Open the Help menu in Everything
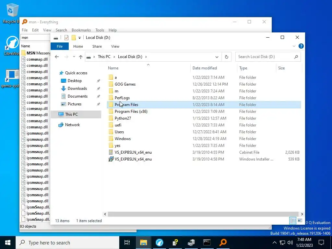 point(113,30)
